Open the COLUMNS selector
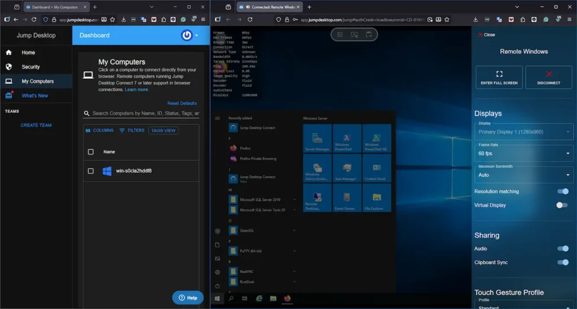577x309 pixels. (x=99, y=130)
